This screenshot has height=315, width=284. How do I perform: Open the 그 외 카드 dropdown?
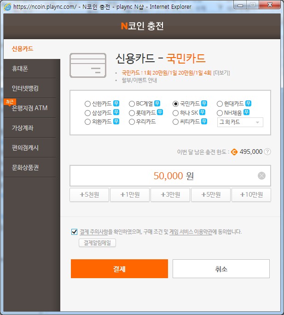pos(240,122)
